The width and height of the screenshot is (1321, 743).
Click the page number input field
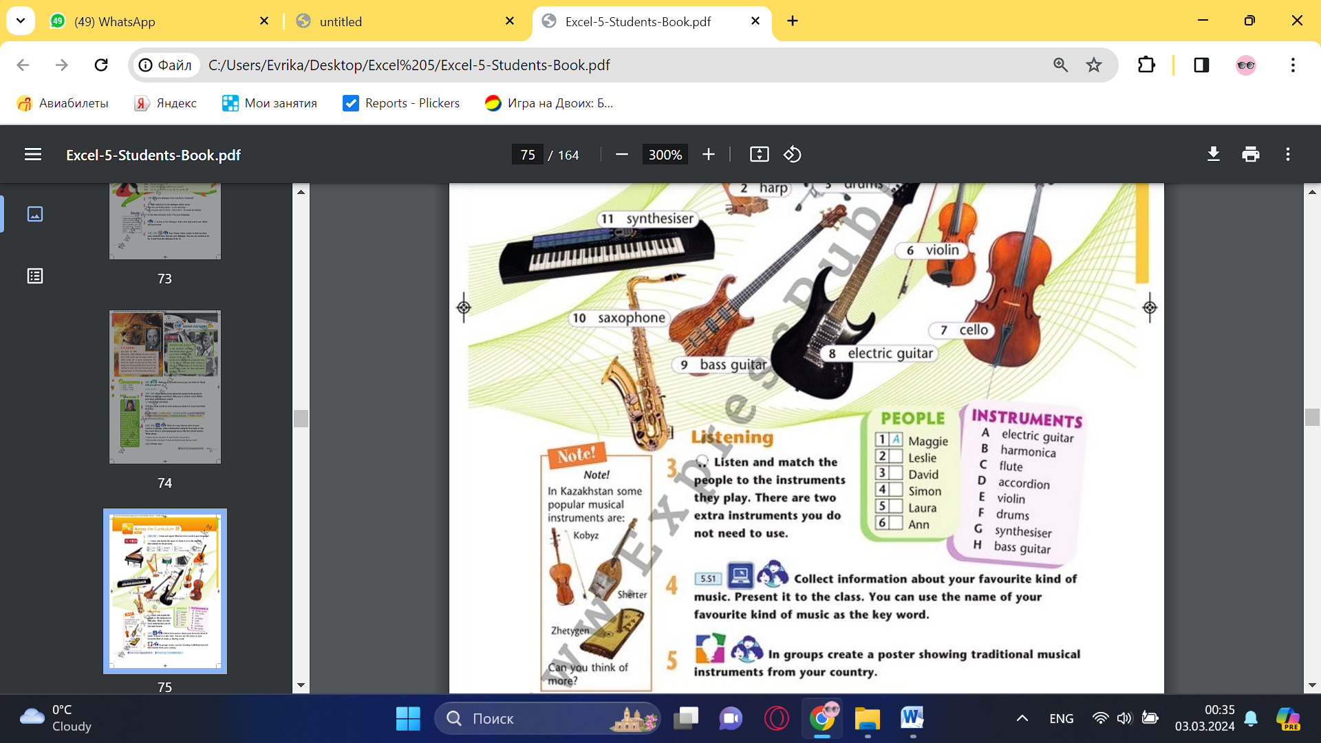tap(528, 155)
